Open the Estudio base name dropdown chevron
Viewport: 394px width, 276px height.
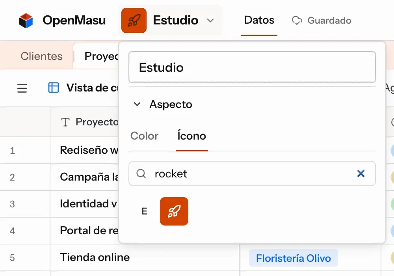210,21
